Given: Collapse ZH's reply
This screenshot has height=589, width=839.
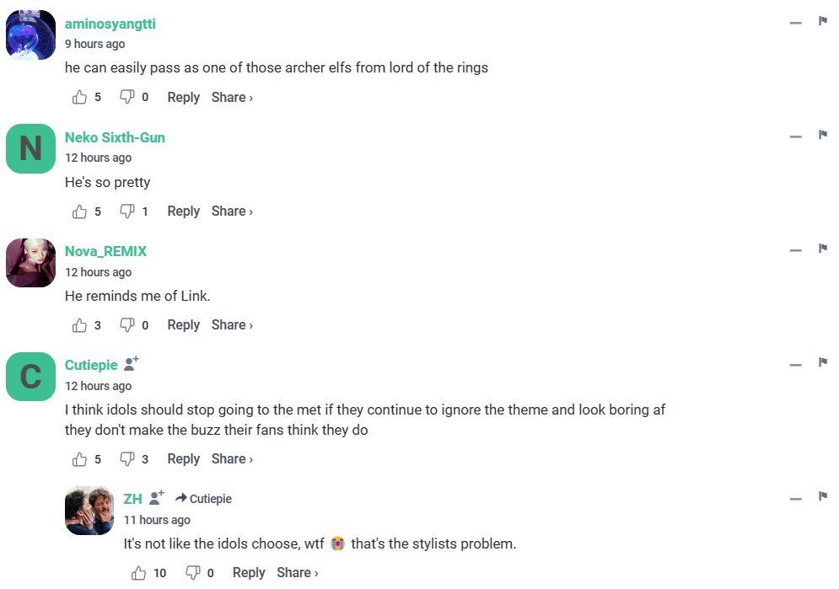Looking at the screenshot, I should pos(795,499).
